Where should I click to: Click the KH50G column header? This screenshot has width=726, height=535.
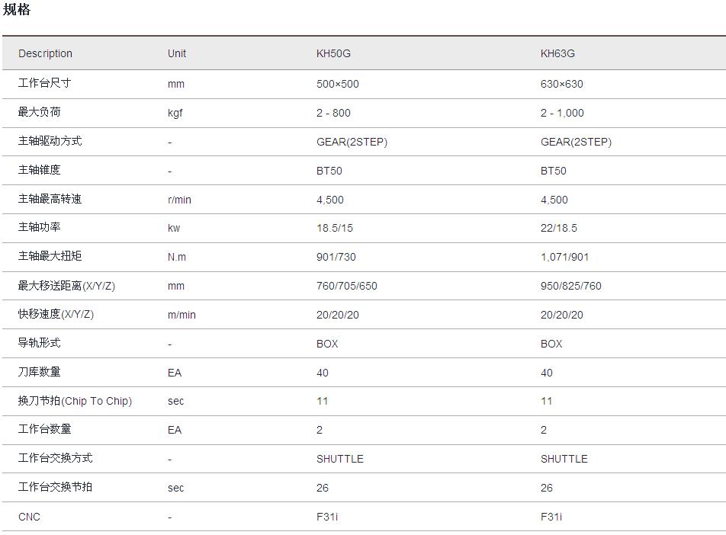pyautogui.click(x=333, y=53)
